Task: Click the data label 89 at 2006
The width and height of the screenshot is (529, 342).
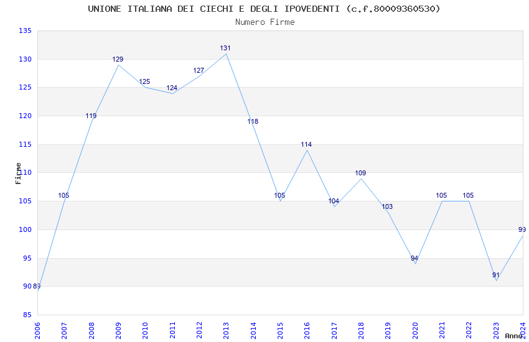Action: (x=37, y=287)
